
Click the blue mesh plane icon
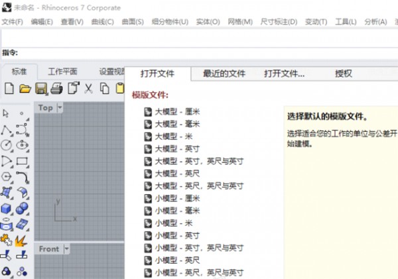coord(23,224)
